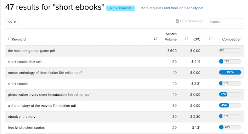Screen dimensions: 248x134
Task: Select 'globalization a very short introduction 5th edition pdf'
Action: click(x=49, y=95)
